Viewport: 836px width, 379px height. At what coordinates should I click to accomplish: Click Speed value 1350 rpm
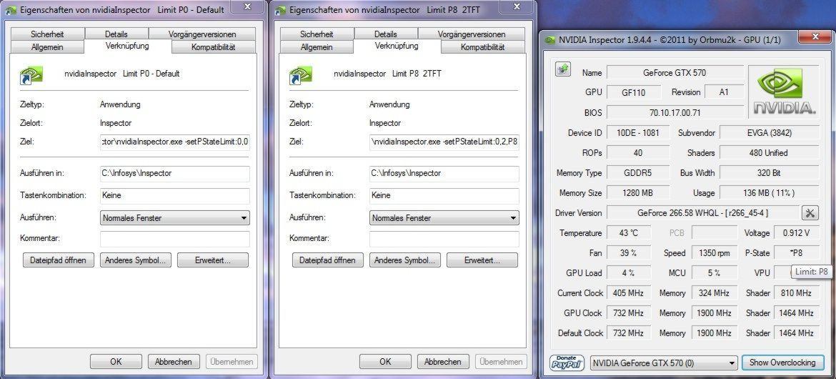(x=715, y=253)
